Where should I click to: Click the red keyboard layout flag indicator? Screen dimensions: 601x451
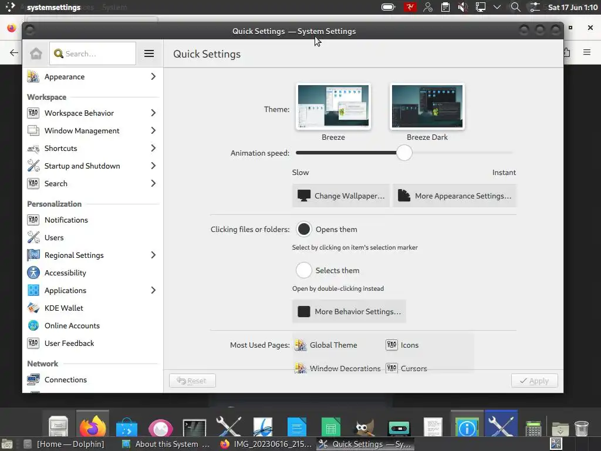point(410,7)
